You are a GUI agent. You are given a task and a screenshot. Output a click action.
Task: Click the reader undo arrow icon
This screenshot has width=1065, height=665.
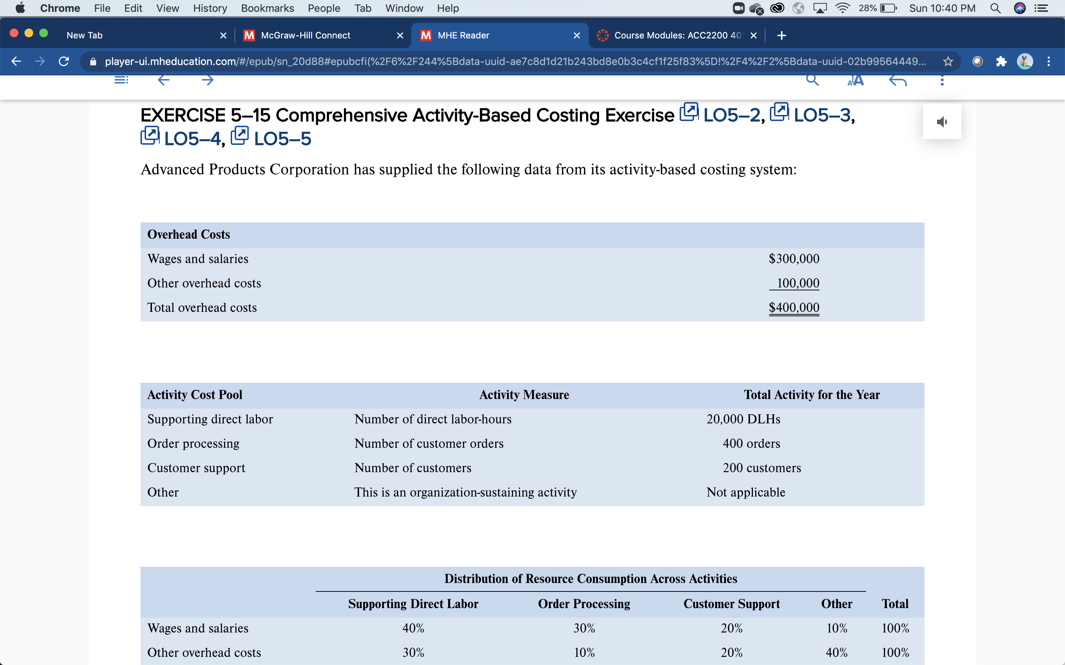[897, 81]
